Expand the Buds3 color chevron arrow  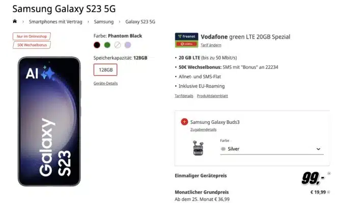318,149
